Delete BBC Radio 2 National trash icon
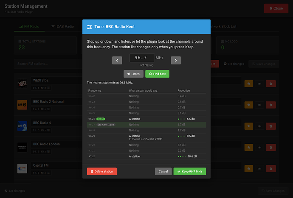Image resolution: width=293 pixels, height=198 pixels. [270, 105]
